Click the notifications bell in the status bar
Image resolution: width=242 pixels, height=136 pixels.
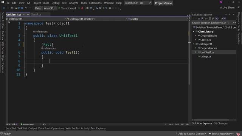tap(238, 134)
